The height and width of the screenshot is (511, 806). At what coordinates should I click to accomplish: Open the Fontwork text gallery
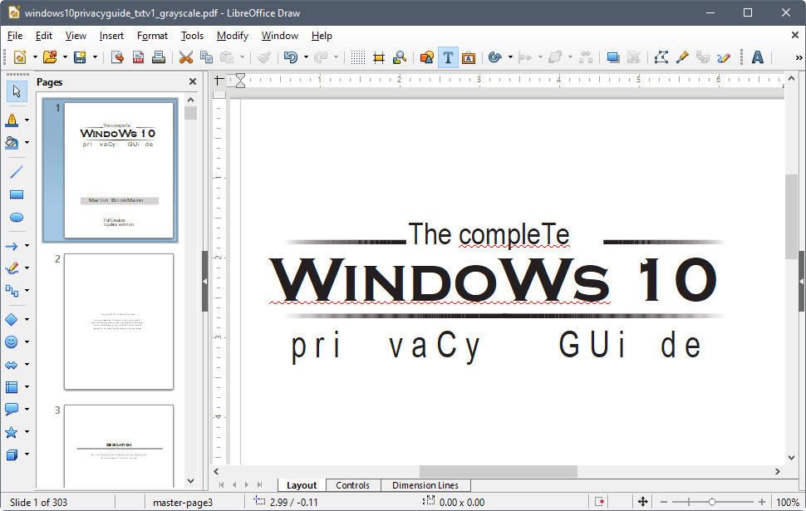coord(757,57)
